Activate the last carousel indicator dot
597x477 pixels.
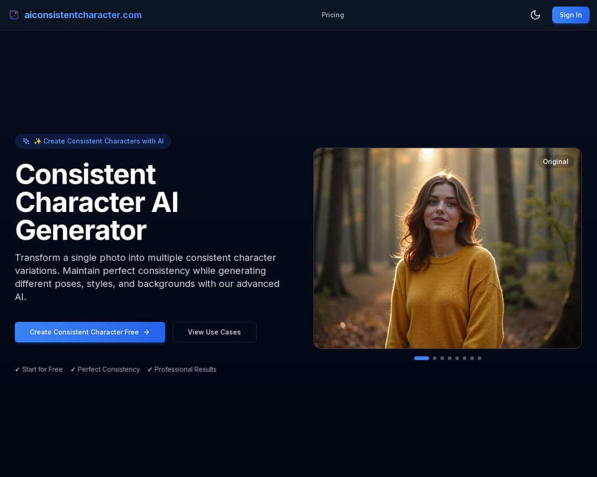point(479,358)
